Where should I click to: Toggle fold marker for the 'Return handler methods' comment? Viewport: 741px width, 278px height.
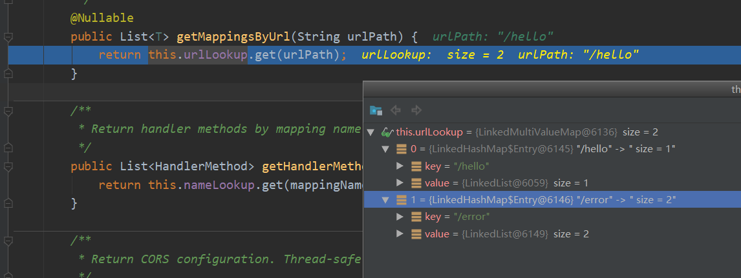coord(8,111)
